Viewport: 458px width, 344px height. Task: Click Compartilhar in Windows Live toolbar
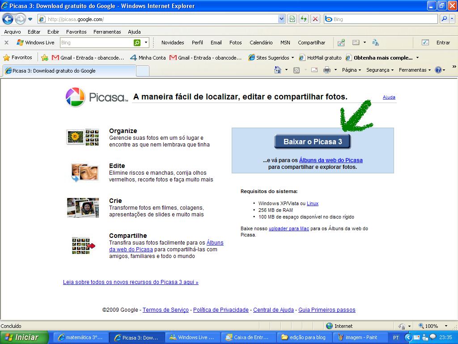coord(311,43)
